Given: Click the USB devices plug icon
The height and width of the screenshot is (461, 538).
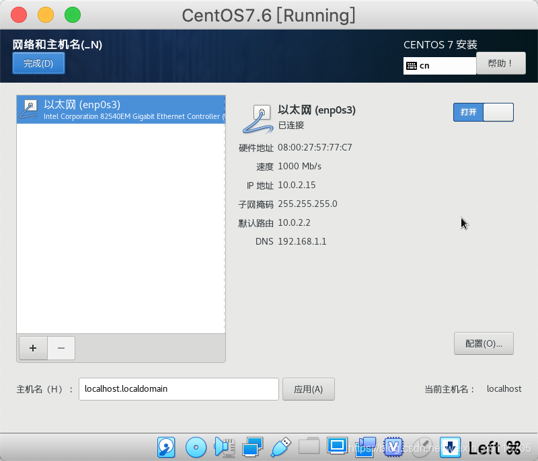Looking at the screenshot, I should [x=281, y=448].
